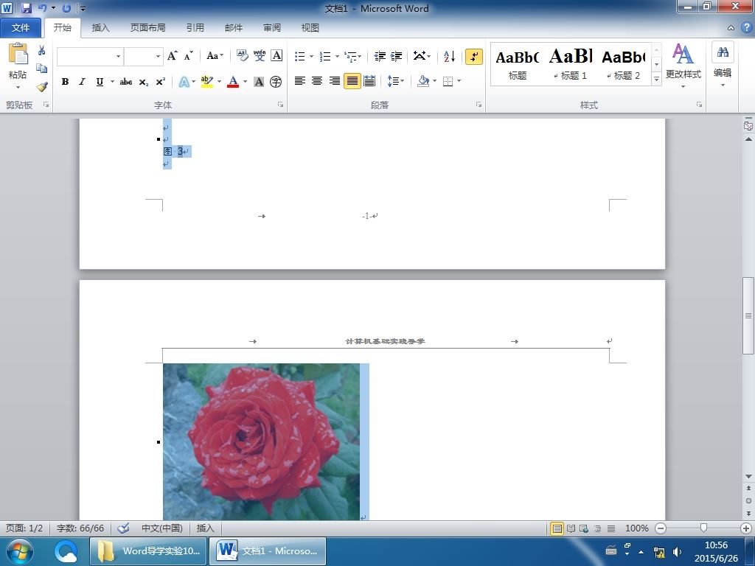Switch to Web Layout view
The width and height of the screenshot is (755, 566).
pyautogui.click(x=584, y=528)
